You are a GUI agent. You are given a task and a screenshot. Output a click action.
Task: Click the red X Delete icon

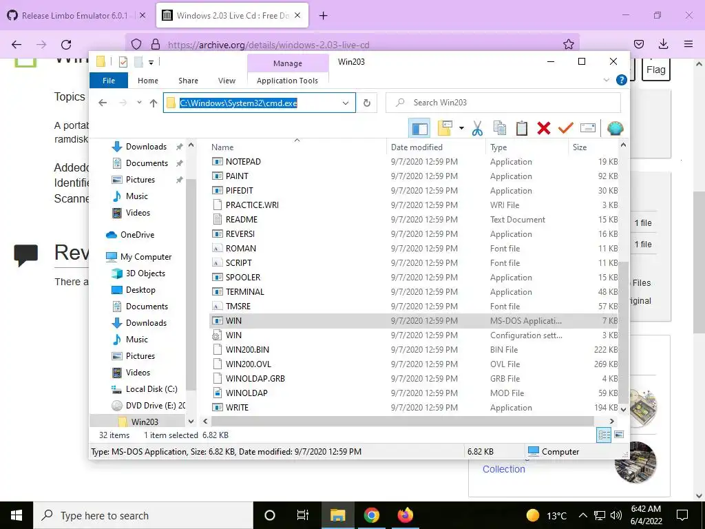coord(544,129)
